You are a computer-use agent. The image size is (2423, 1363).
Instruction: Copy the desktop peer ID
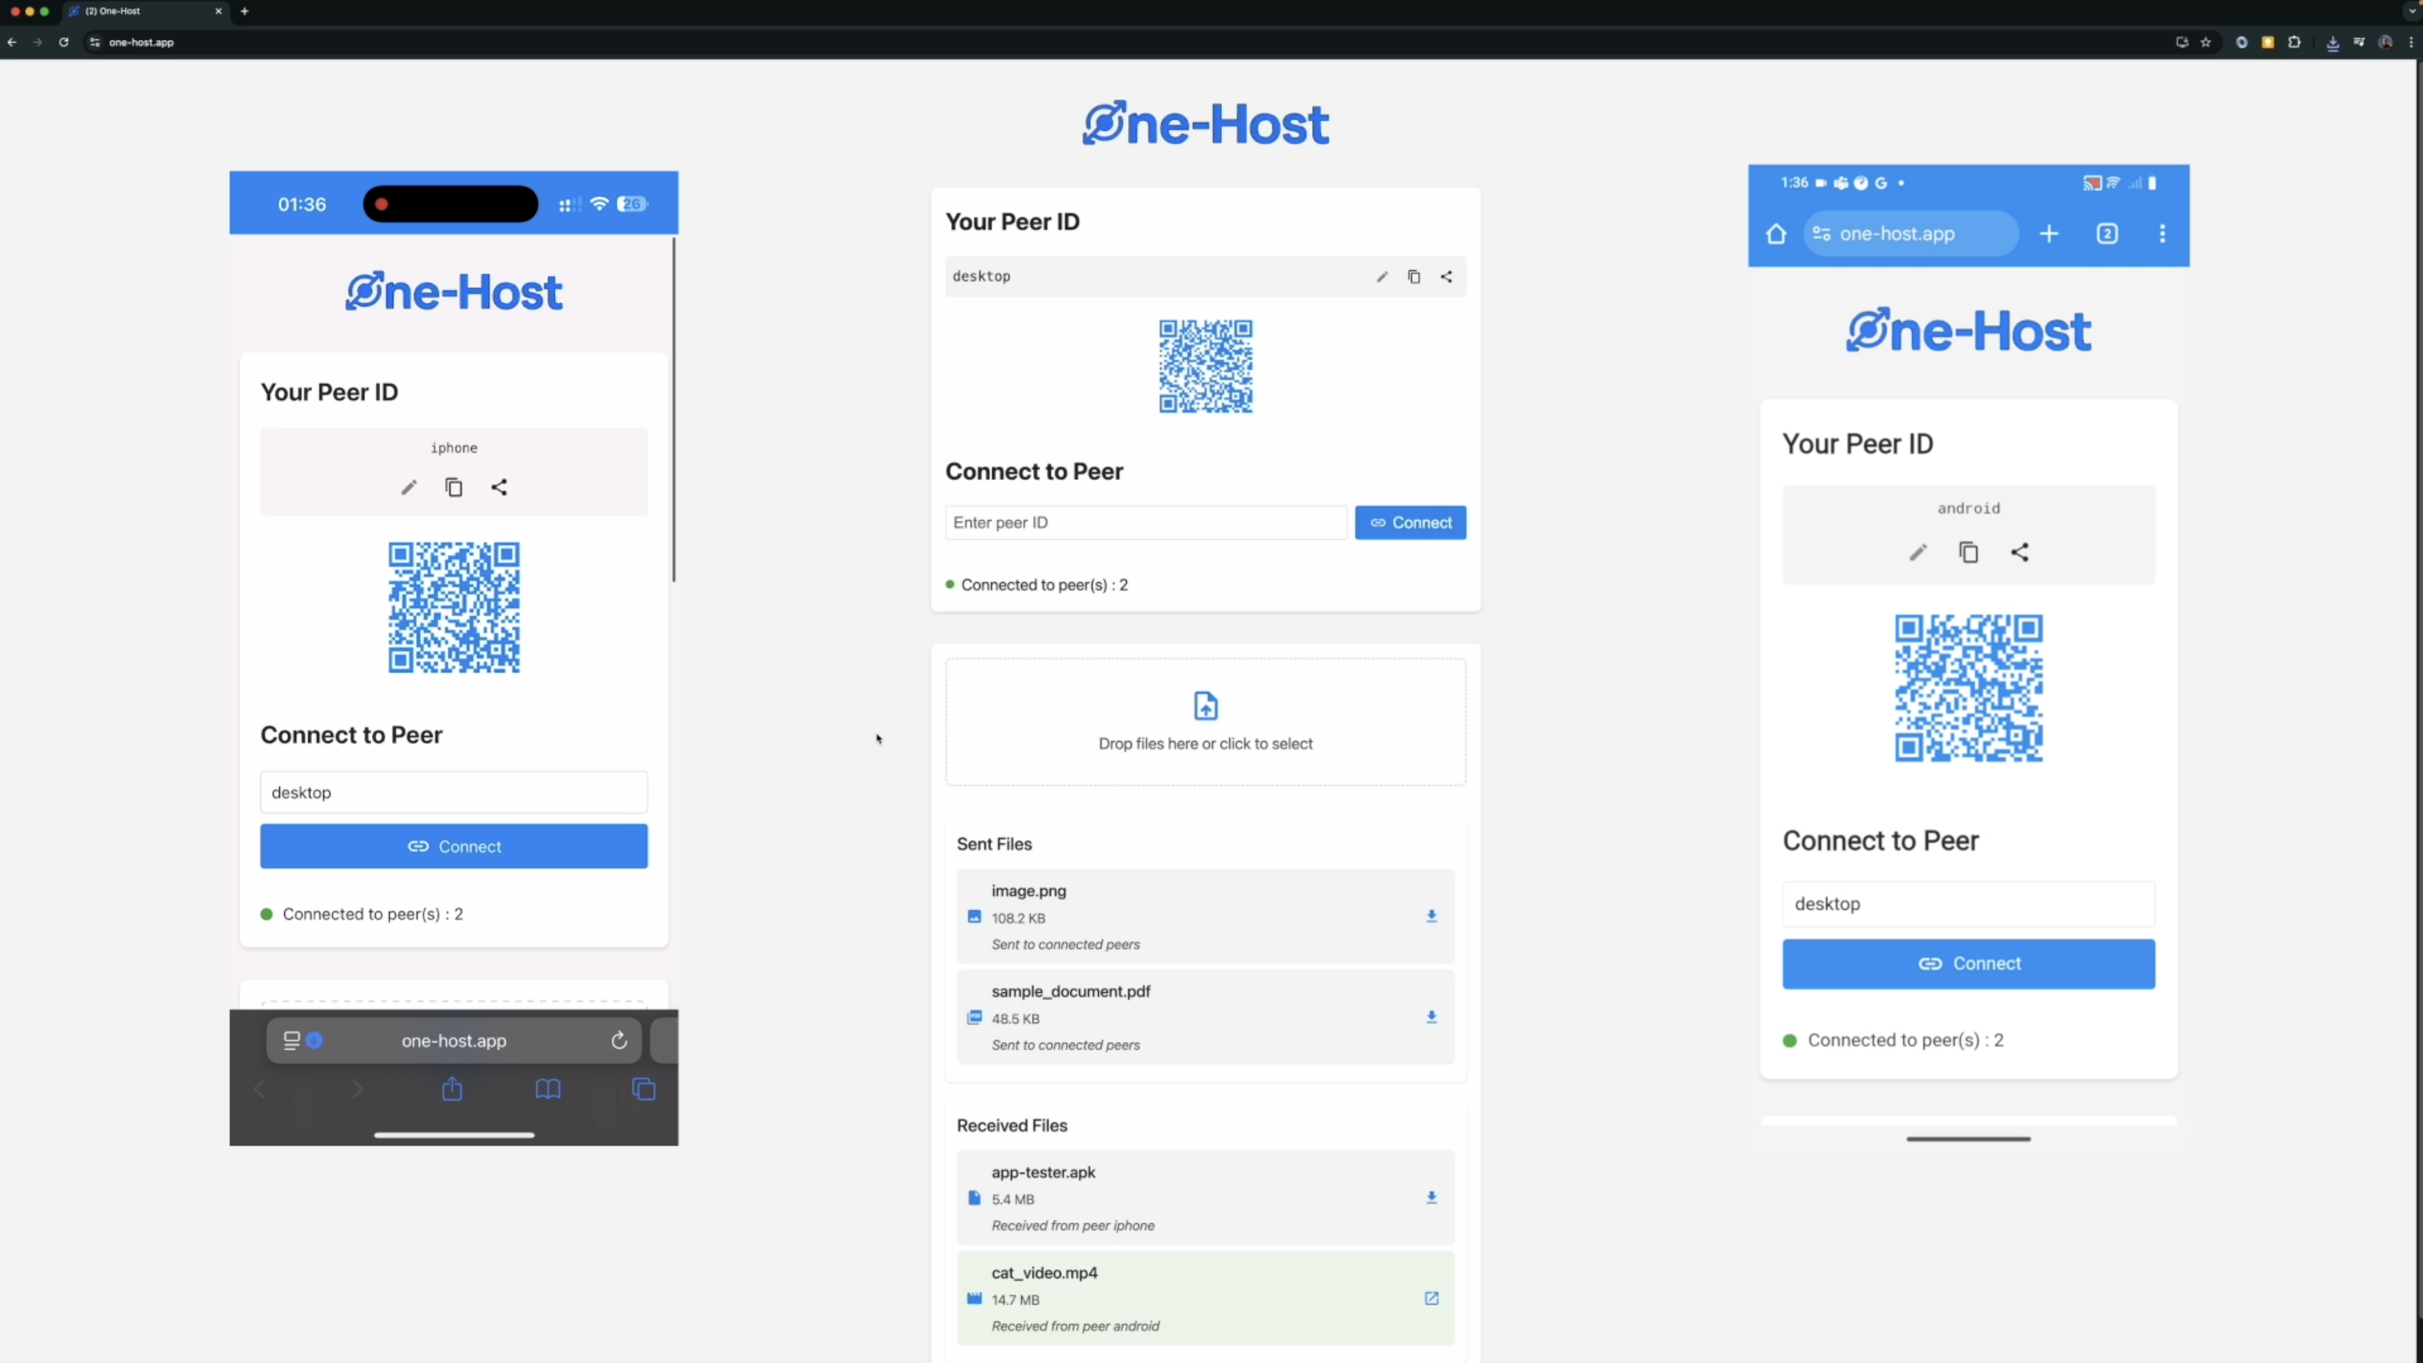[x=1414, y=277]
